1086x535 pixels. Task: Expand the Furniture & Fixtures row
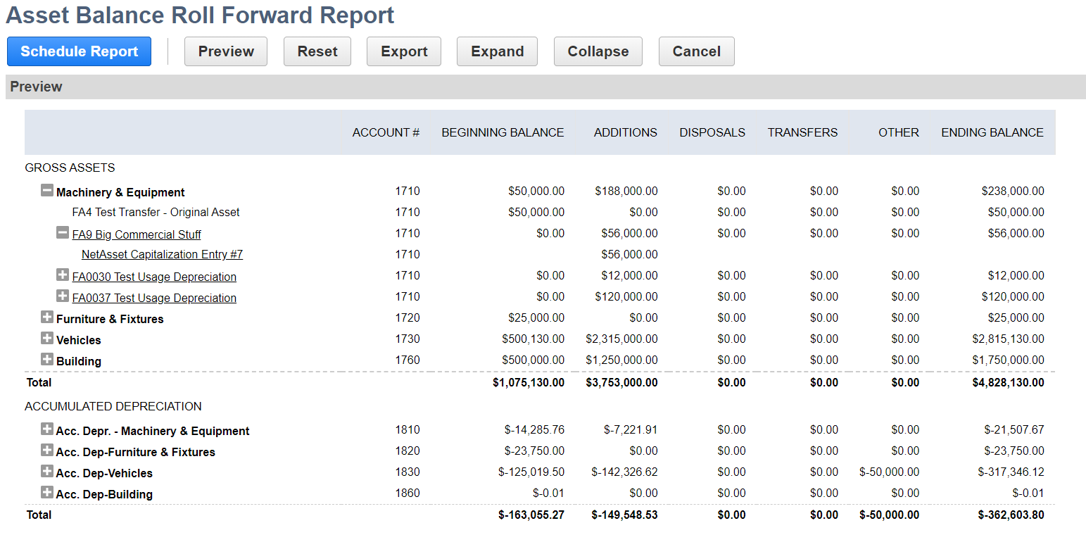pyautogui.click(x=47, y=317)
